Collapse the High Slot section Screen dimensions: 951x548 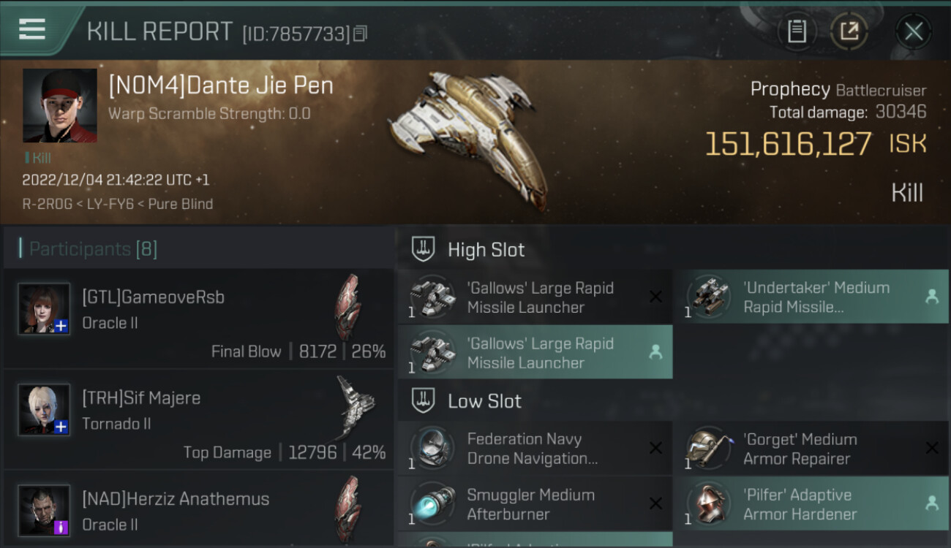[424, 249]
